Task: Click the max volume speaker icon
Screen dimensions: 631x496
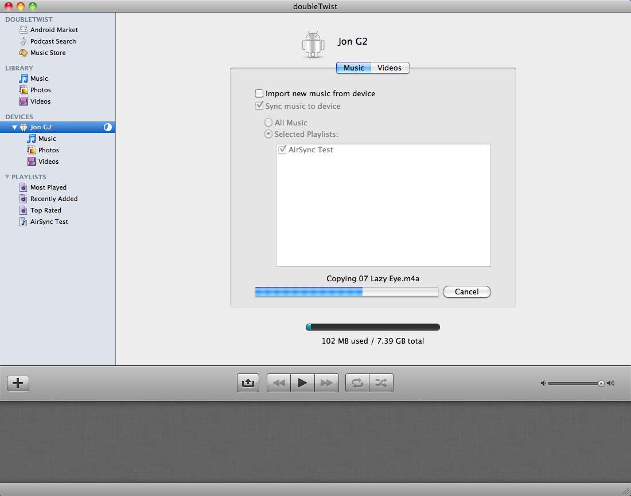Action: pyautogui.click(x=610, y=383)
